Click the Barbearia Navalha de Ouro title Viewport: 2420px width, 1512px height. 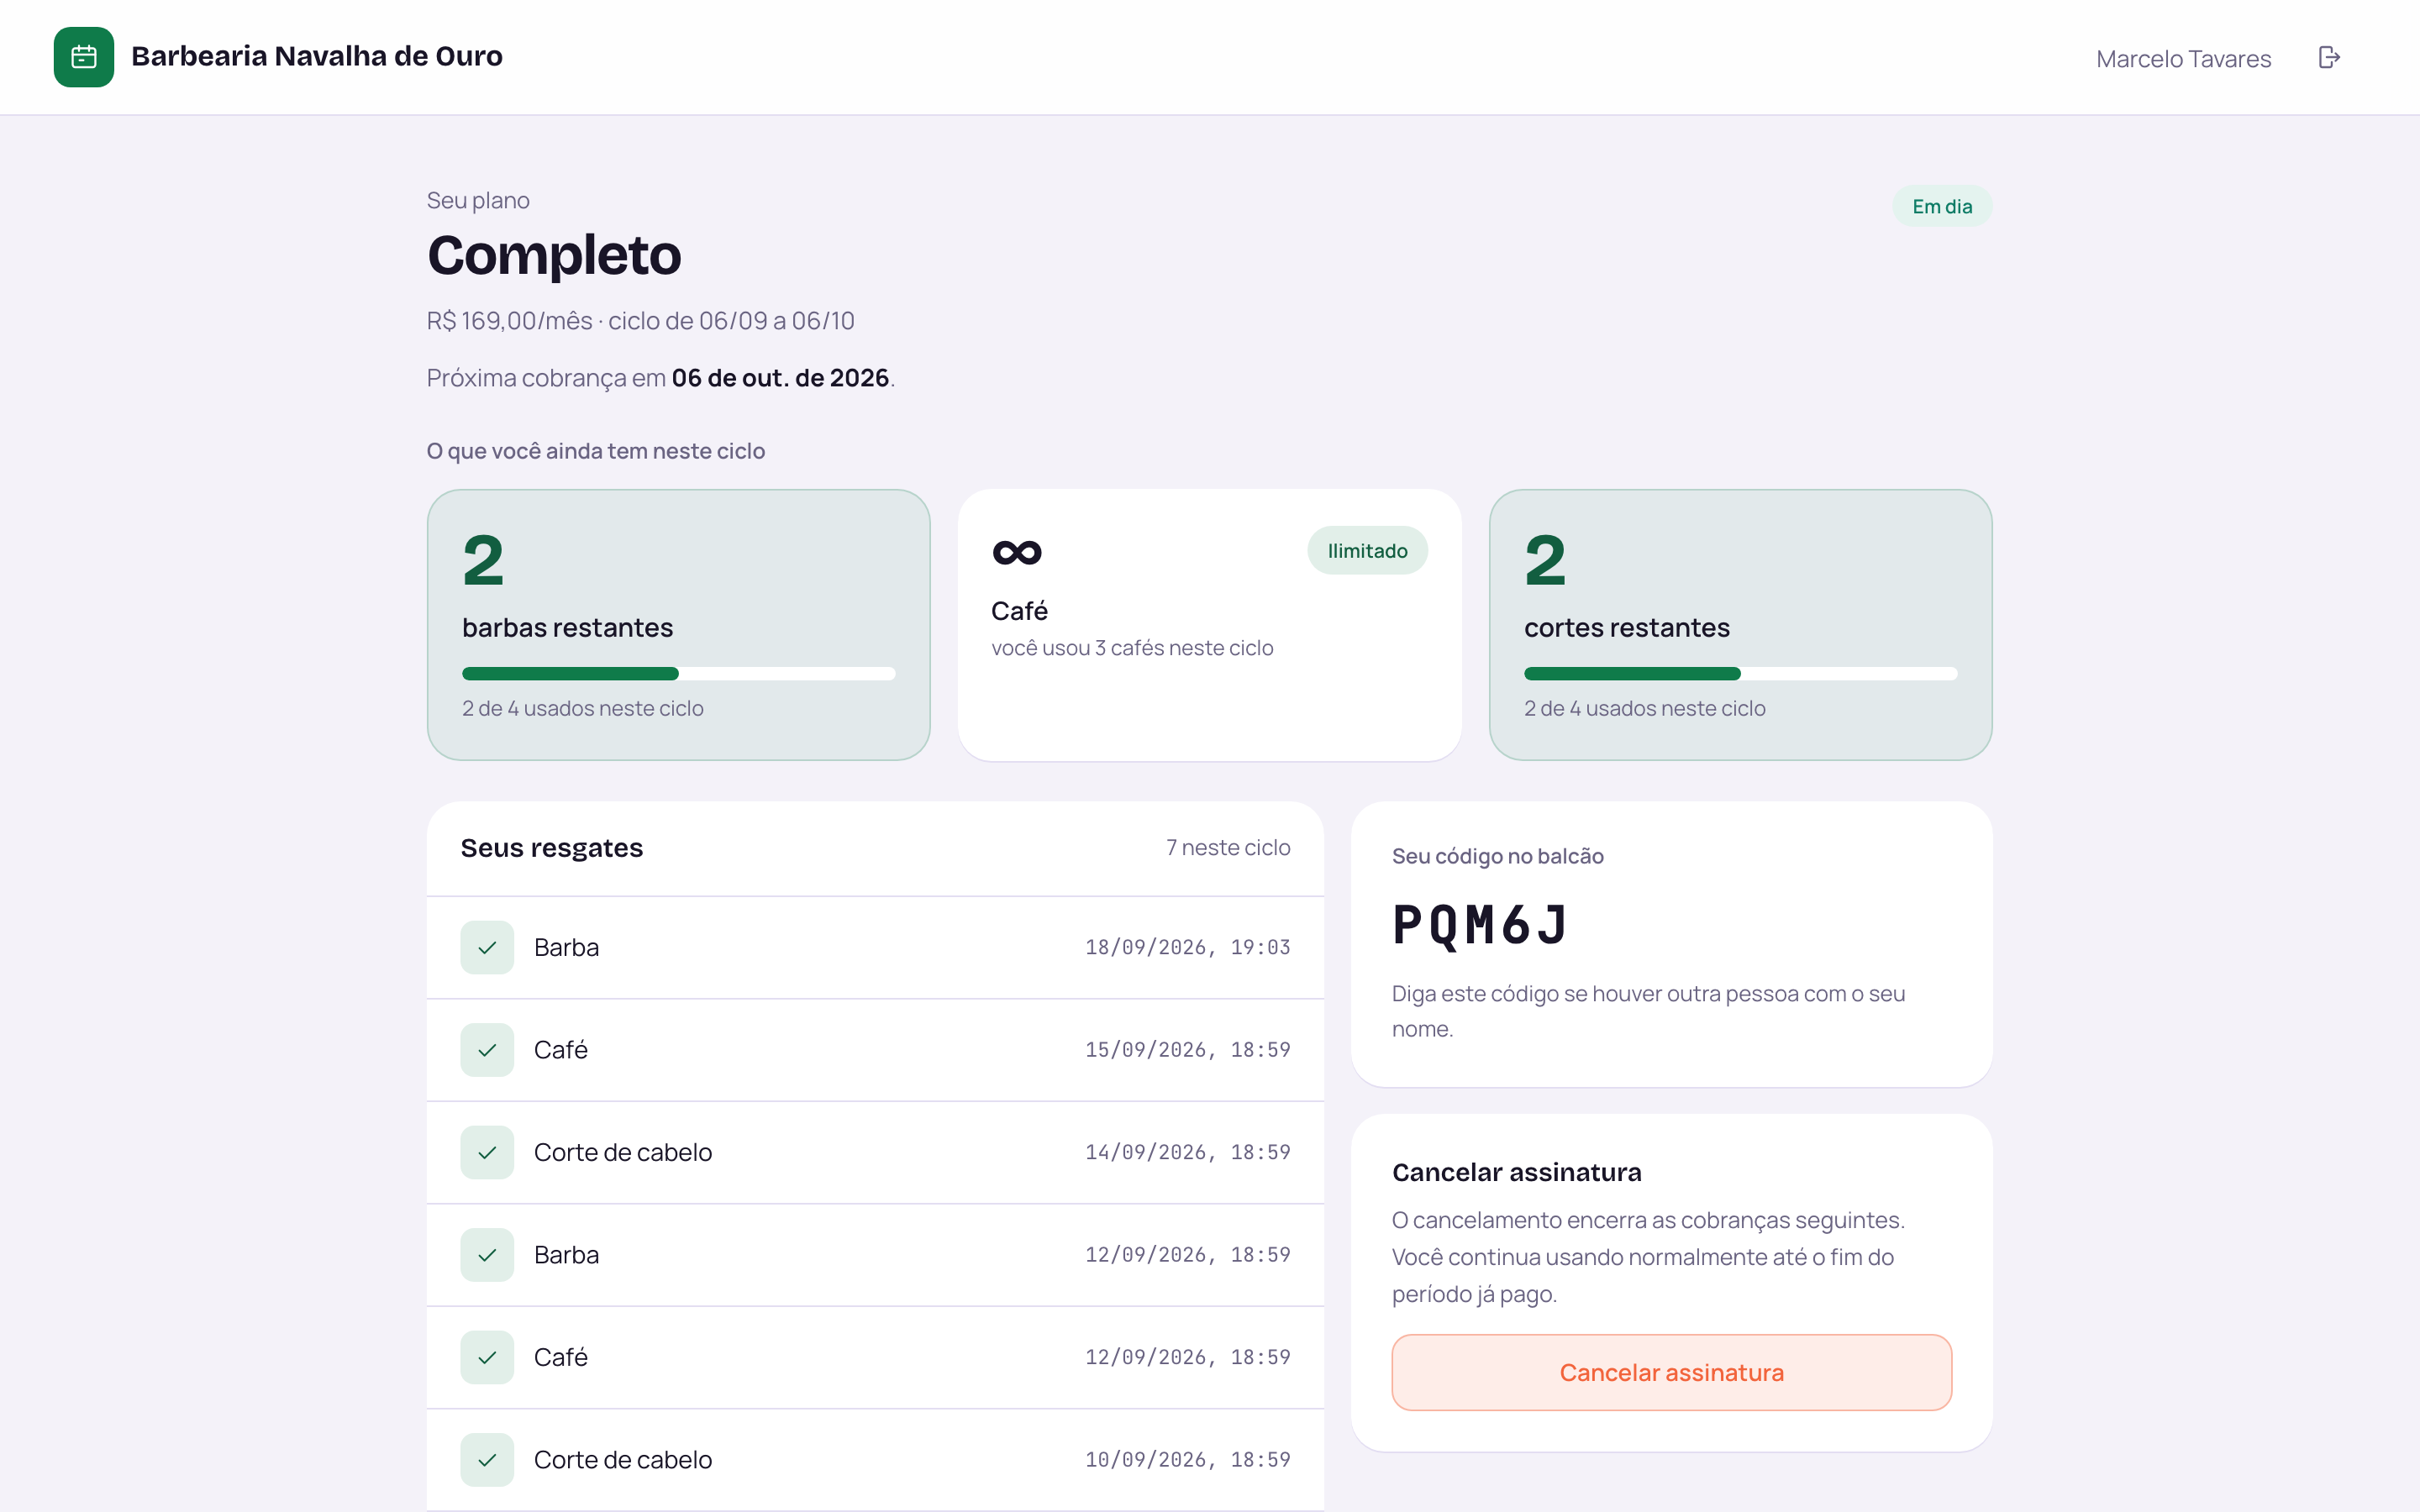pos(317,56)
